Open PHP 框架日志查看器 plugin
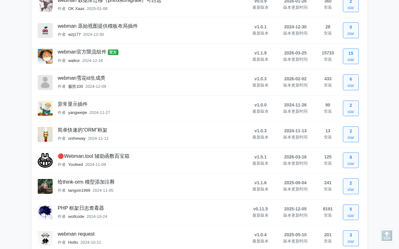 (x=81, y=208)
